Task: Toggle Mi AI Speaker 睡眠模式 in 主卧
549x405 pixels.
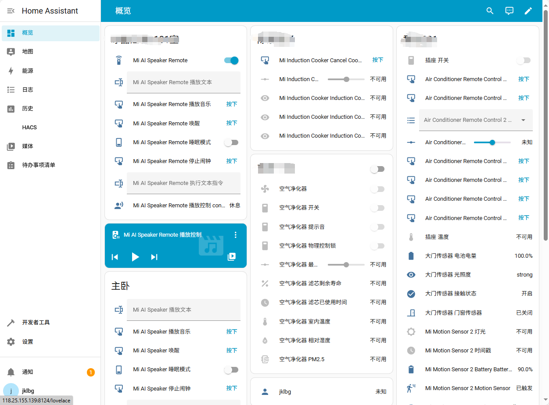Action: coord(231,369)
